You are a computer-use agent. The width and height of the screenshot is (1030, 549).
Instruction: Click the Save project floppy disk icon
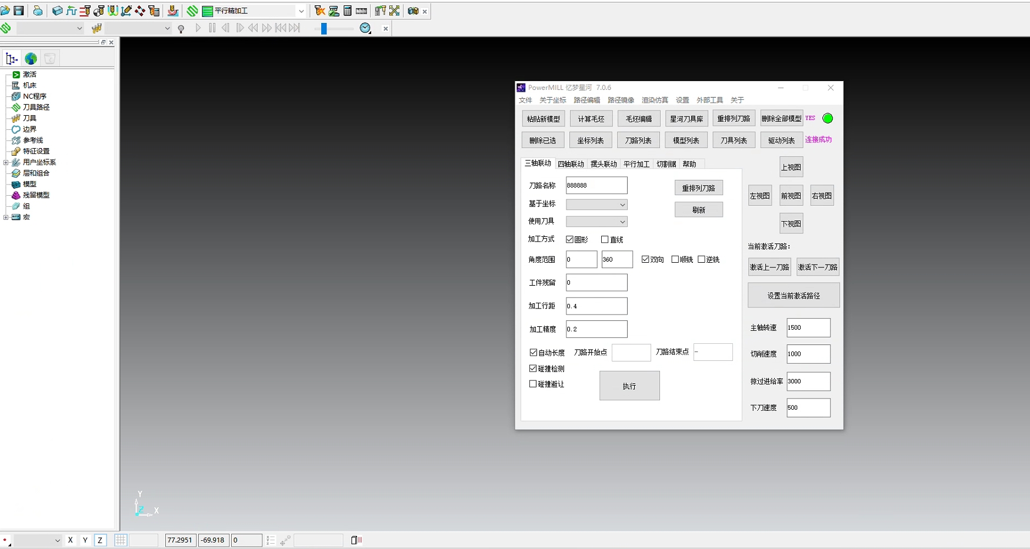pos(19,11)
